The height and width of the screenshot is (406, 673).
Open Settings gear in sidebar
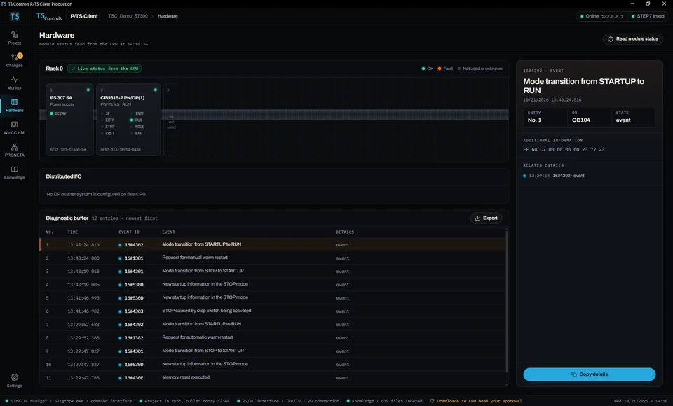point(14,380)
